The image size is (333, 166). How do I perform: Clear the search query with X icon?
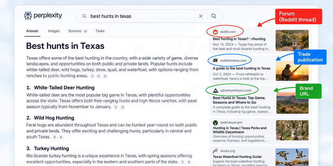[201, 16]
